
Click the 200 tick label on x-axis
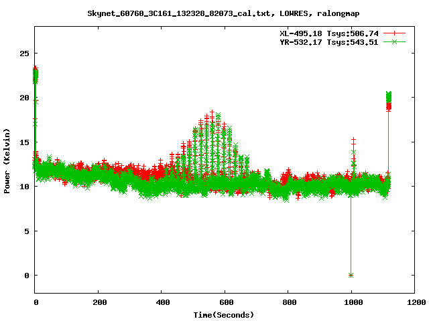pos(99,302)
